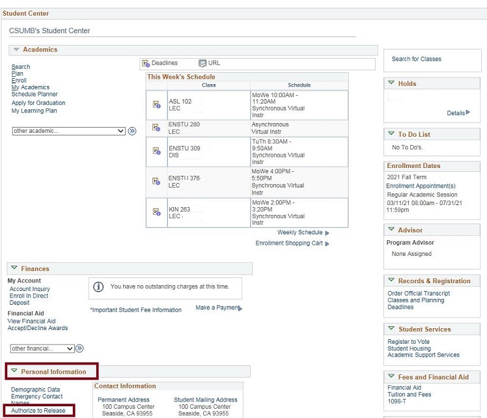
Task: Collapse the Holds panel
Action: coord(391,83)
